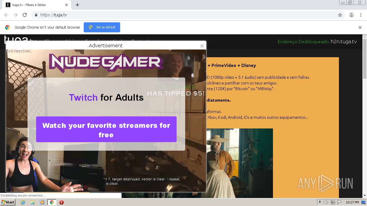The image size is (367, 206).
Task: Click the NudeGamer logo in the ad
Action: (x=106, y=63)
